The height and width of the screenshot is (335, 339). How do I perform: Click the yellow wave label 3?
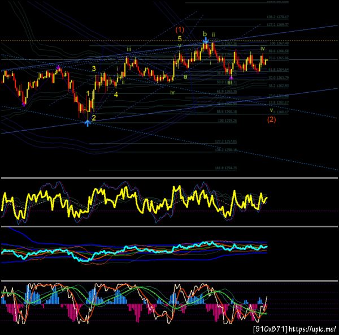94,68
